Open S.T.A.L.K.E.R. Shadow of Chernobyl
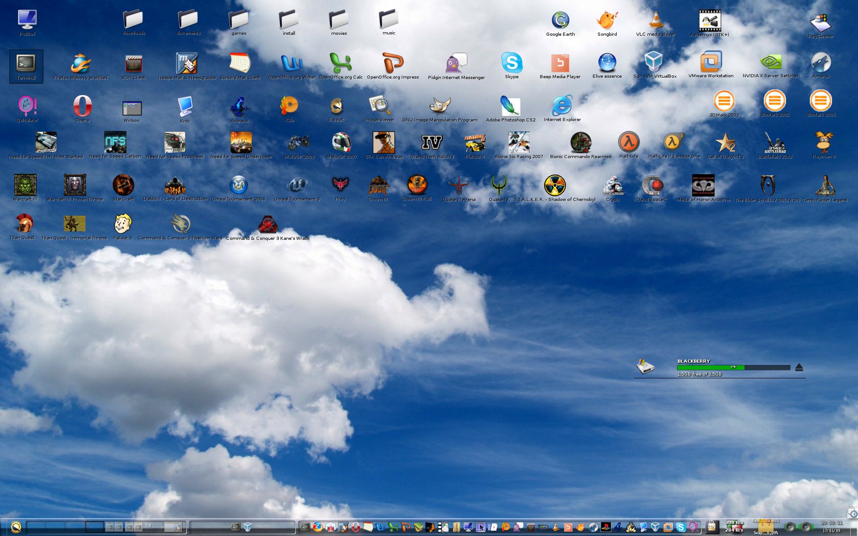This screenshot has height=536, width=858. [x=555, y=188]
